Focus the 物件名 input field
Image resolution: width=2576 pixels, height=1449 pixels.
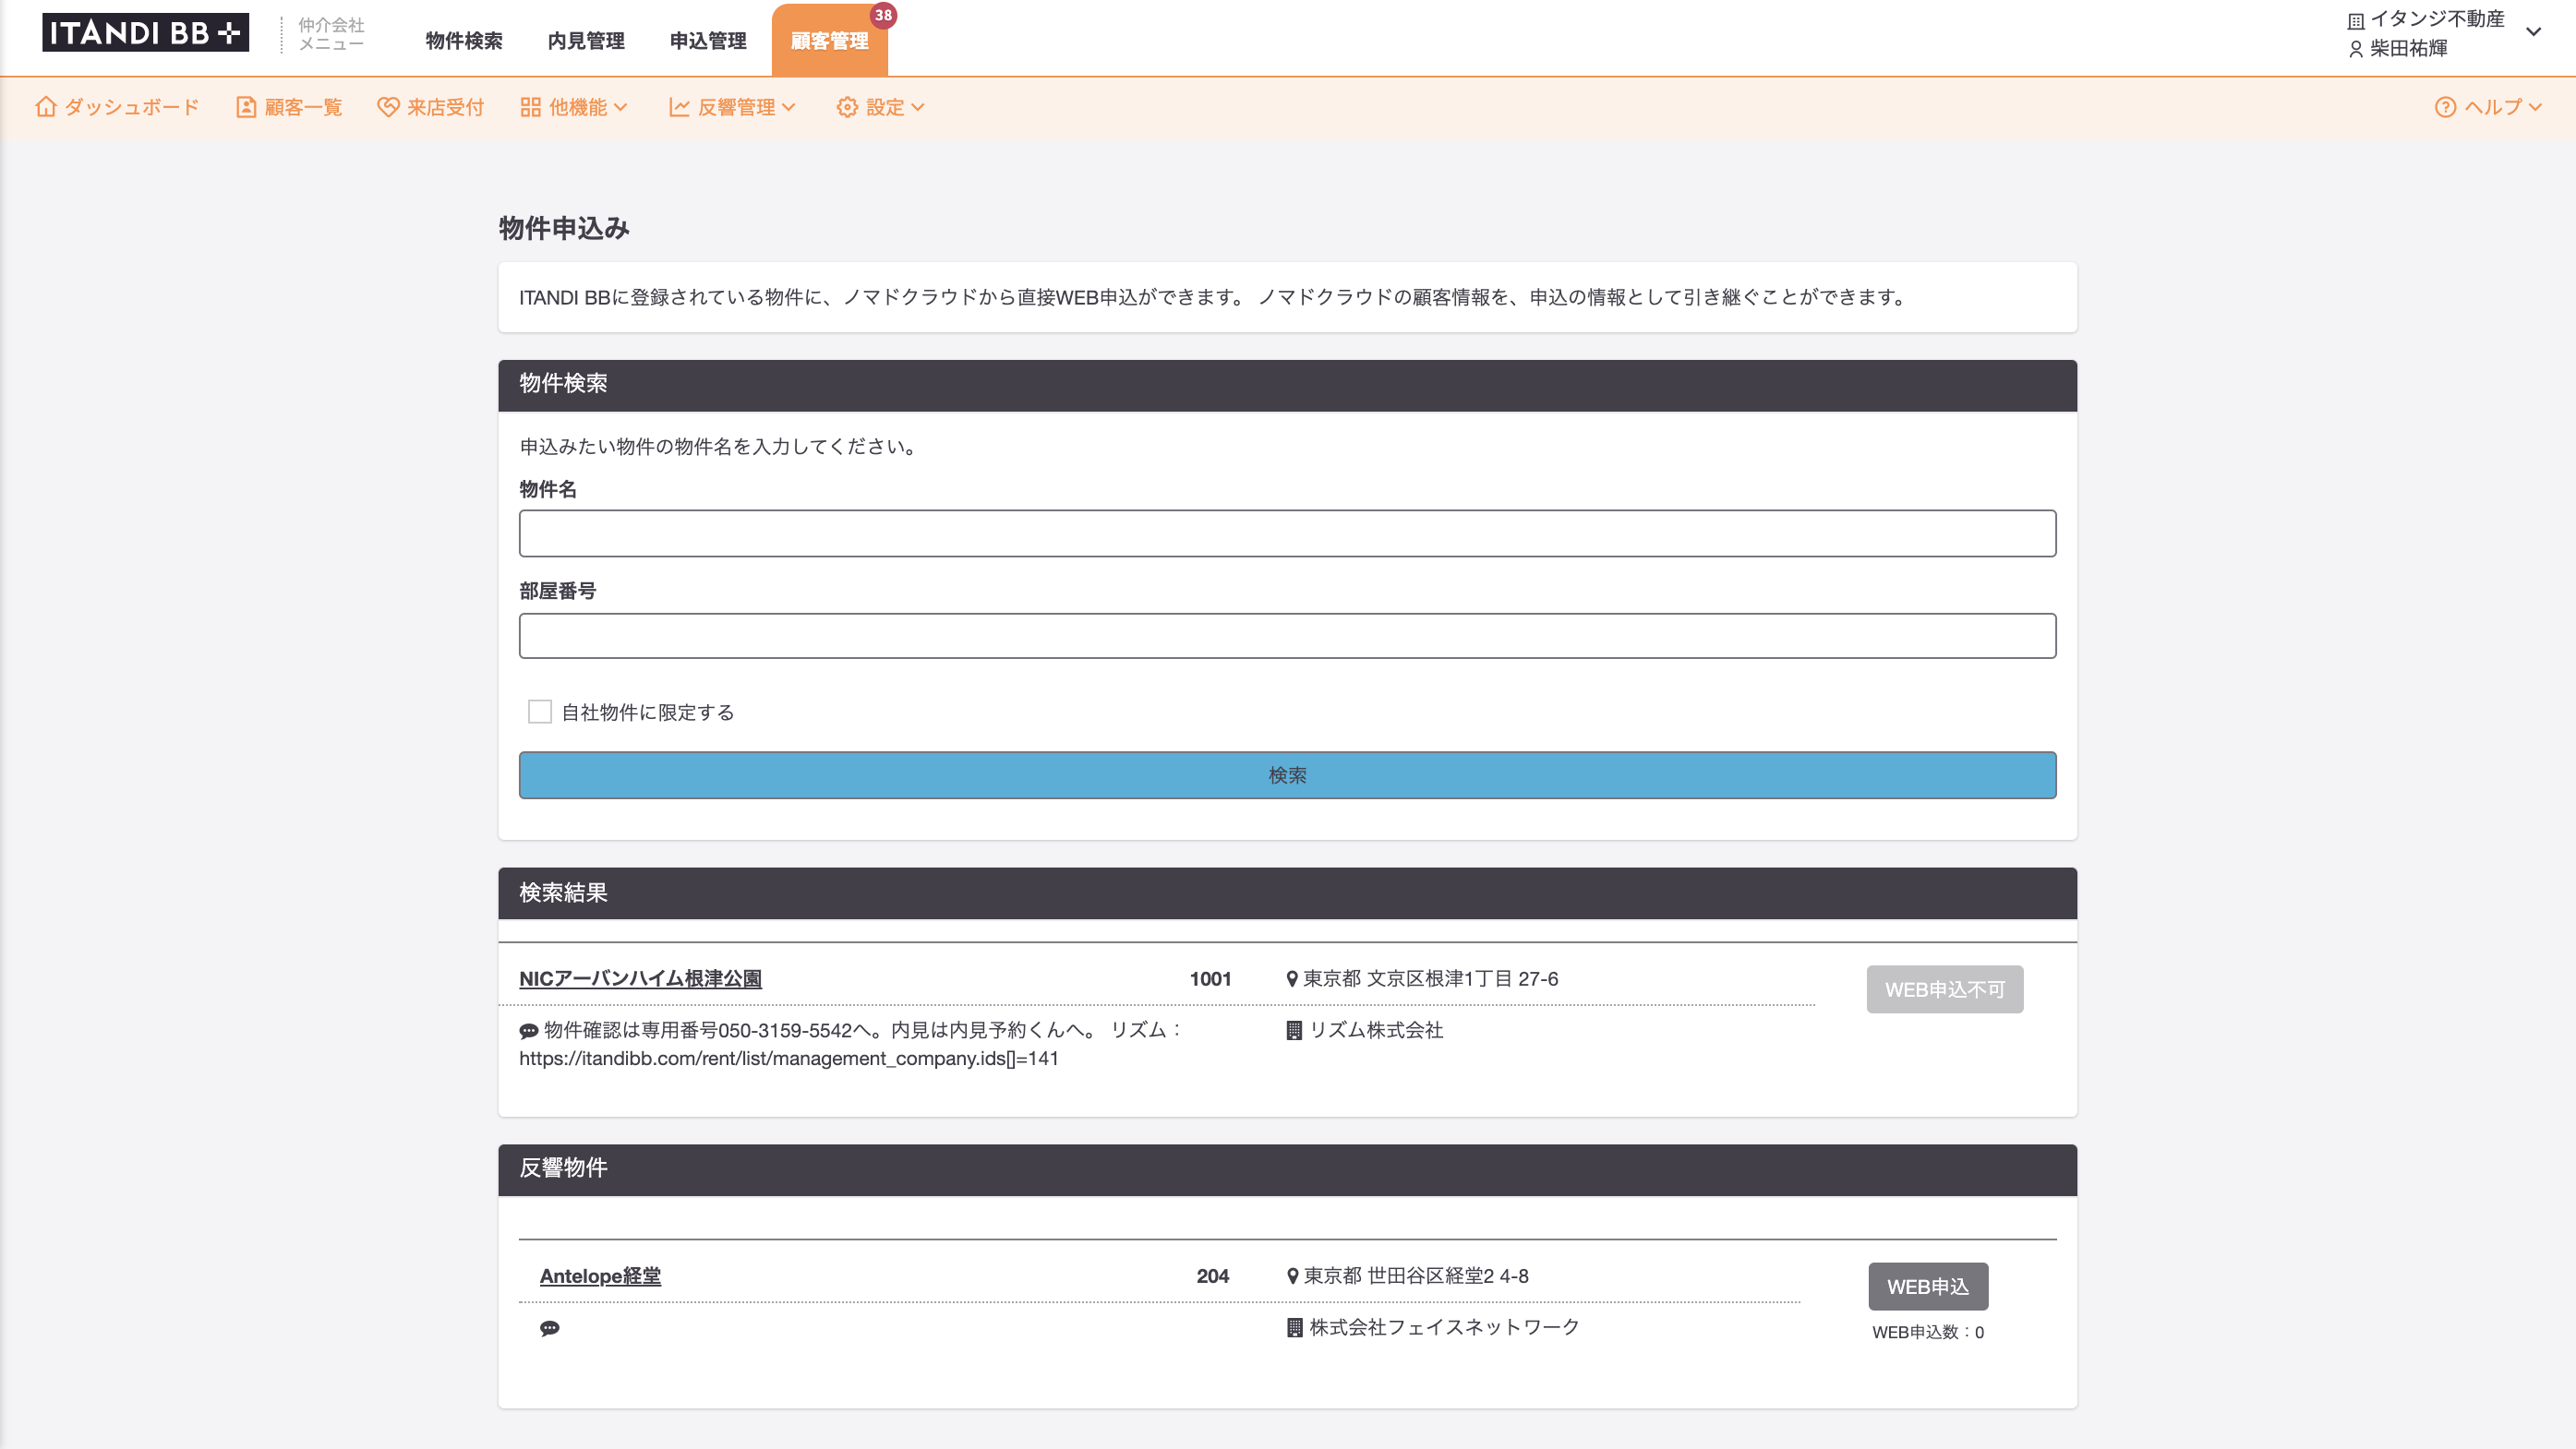(1287, 533)
